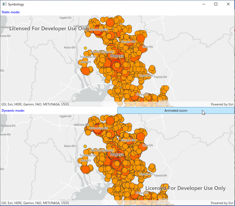Click the small isolated yellow marker in Static map

click(x=85, y=48)
